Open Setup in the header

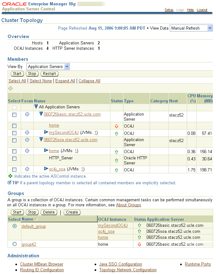(169, 10)
